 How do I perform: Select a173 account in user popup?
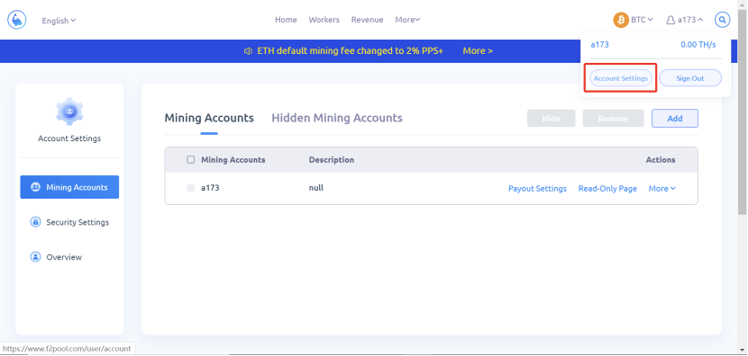coord(599,45)
